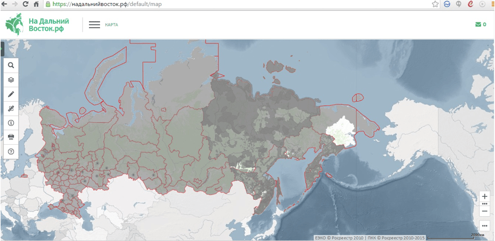Reload the page in the browser
The width and height of the screenshot is (495, 241).
(x=25, y=4)
